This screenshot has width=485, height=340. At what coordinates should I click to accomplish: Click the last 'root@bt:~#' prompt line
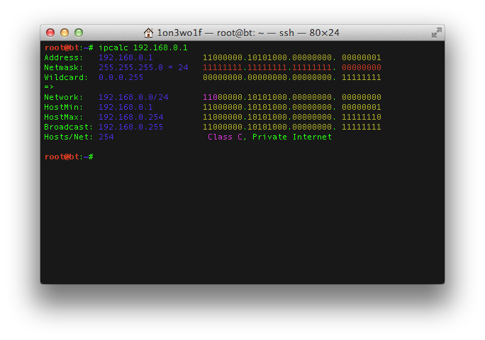[x=69, y=157]
